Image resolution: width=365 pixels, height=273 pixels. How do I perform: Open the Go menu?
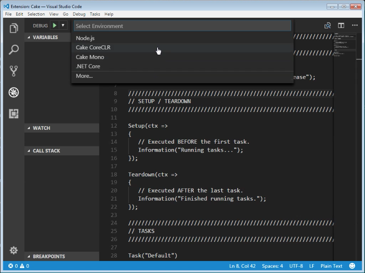point(65,14)
